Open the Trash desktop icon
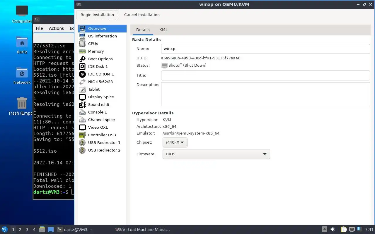Image resolution: width=375 pixels, height=234 pixels. [x=22, y=103]
